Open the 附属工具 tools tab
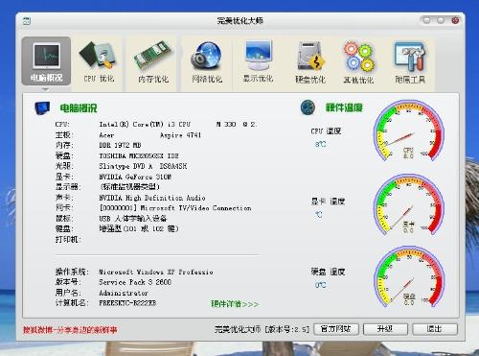Image resolution: width=479 pixels, height=356 pixels. tap(410, 62)
